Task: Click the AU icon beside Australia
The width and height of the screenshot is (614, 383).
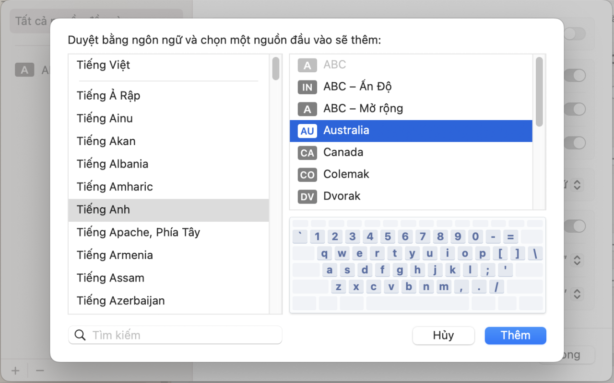Action: tap(307, 131)
